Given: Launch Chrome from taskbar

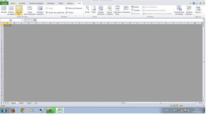Looking at the screenshot, I should [23, 111].
